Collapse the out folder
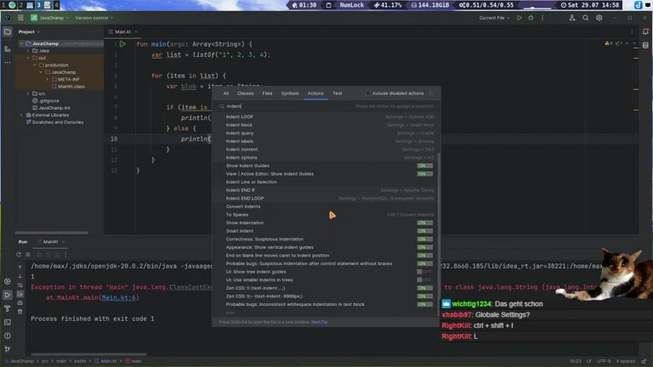This screenshot has width=653, height=367. click(28, 58)
